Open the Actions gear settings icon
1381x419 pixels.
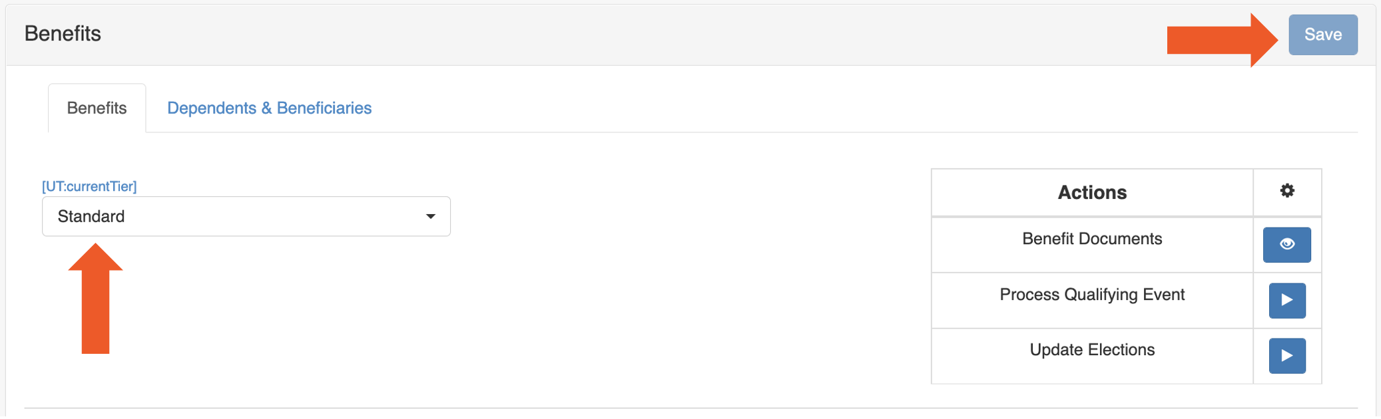(1287, 192)
